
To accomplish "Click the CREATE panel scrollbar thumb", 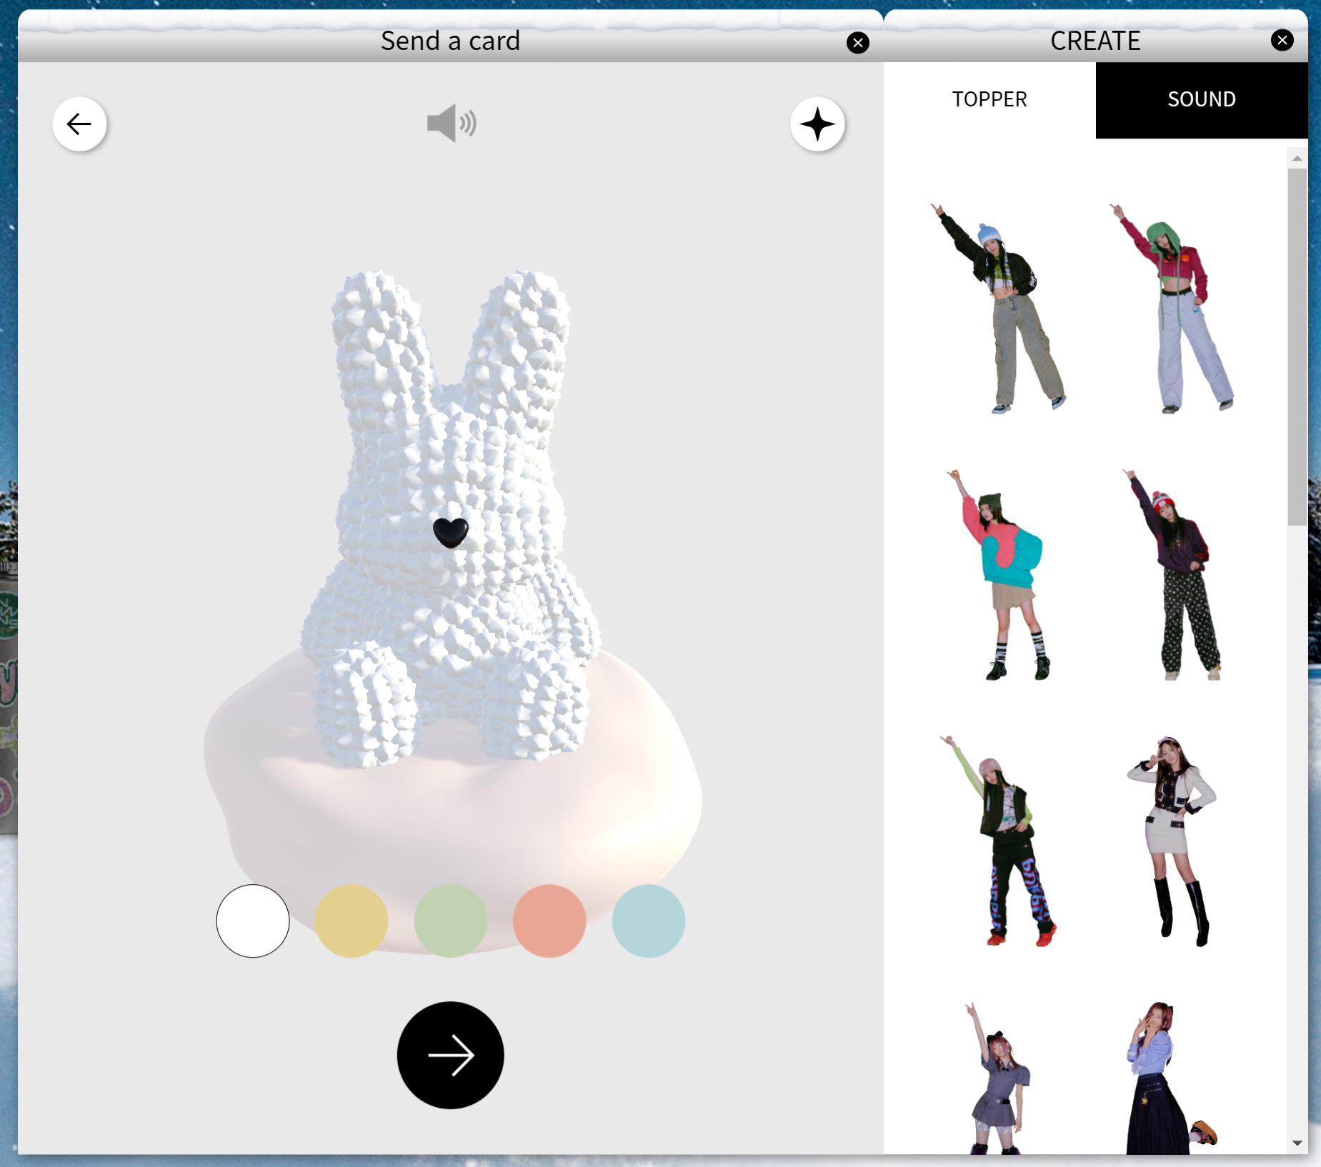I will click(1297, 347).
